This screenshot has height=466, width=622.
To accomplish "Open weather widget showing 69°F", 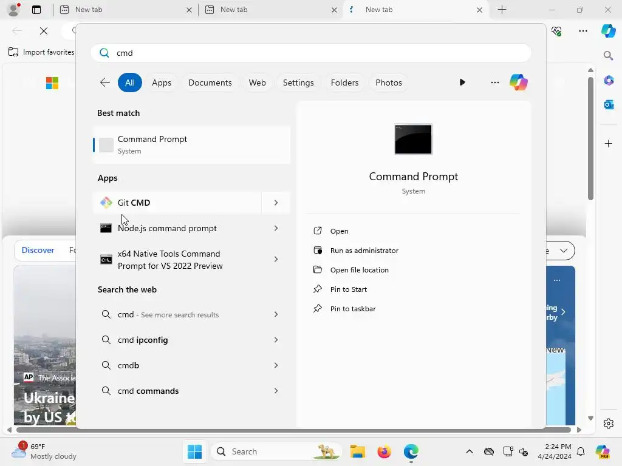I will coord(44,451).
